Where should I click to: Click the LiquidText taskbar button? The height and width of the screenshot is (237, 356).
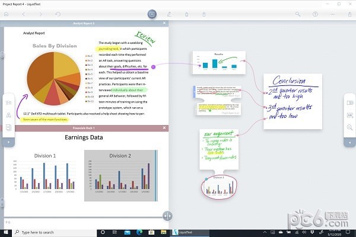point(190,232)
